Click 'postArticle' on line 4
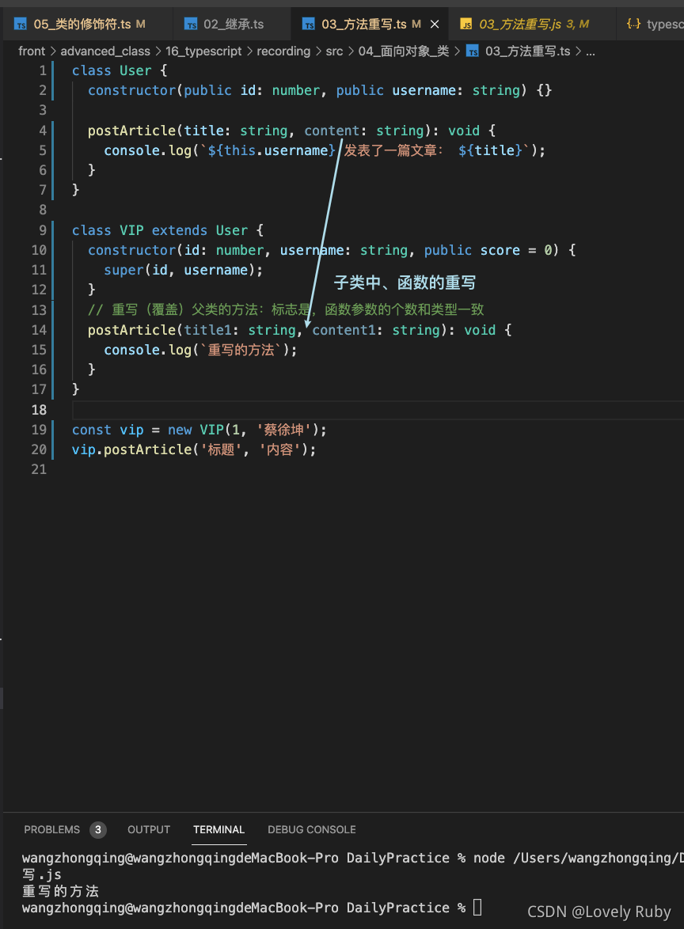This screenshot has height=929, width=684. click(131, 131)
